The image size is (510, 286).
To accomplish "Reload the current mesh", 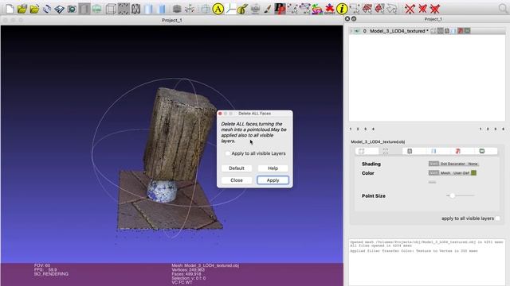I will (x=47, y=9).
